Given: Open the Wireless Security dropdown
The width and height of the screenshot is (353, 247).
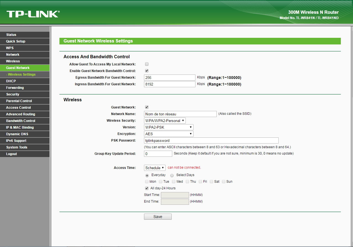Looking at the screenshot, I should pos(165,121).
